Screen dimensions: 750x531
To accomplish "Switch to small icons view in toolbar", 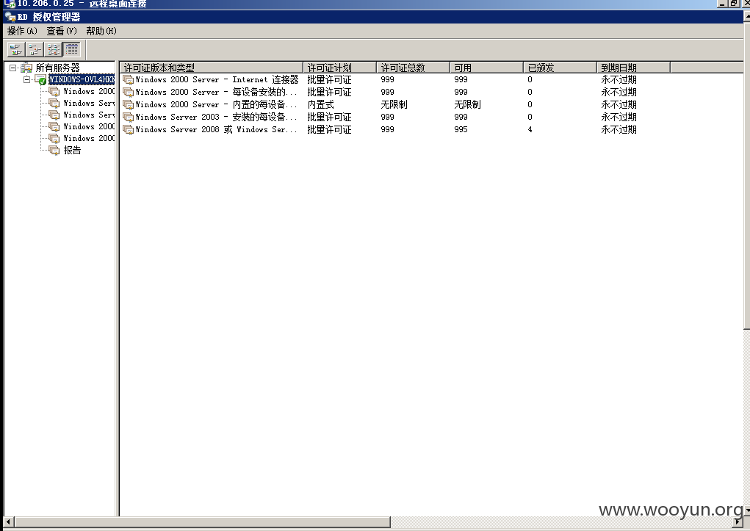I will [35, 49].
